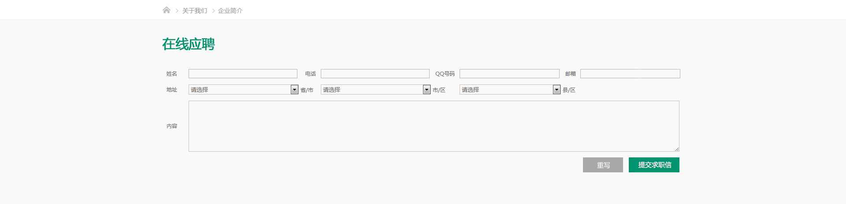The width and height of the screenshot is (846, 204).
Task: Click the 电话 field label
Action: pyautogui.click(x=310, y=74)
